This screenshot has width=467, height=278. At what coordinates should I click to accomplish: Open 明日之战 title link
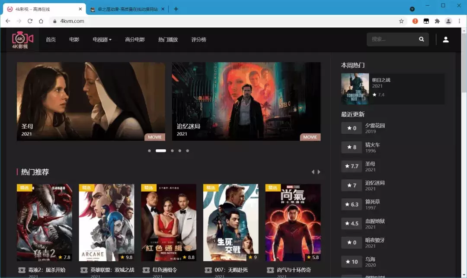coord(381,80)
